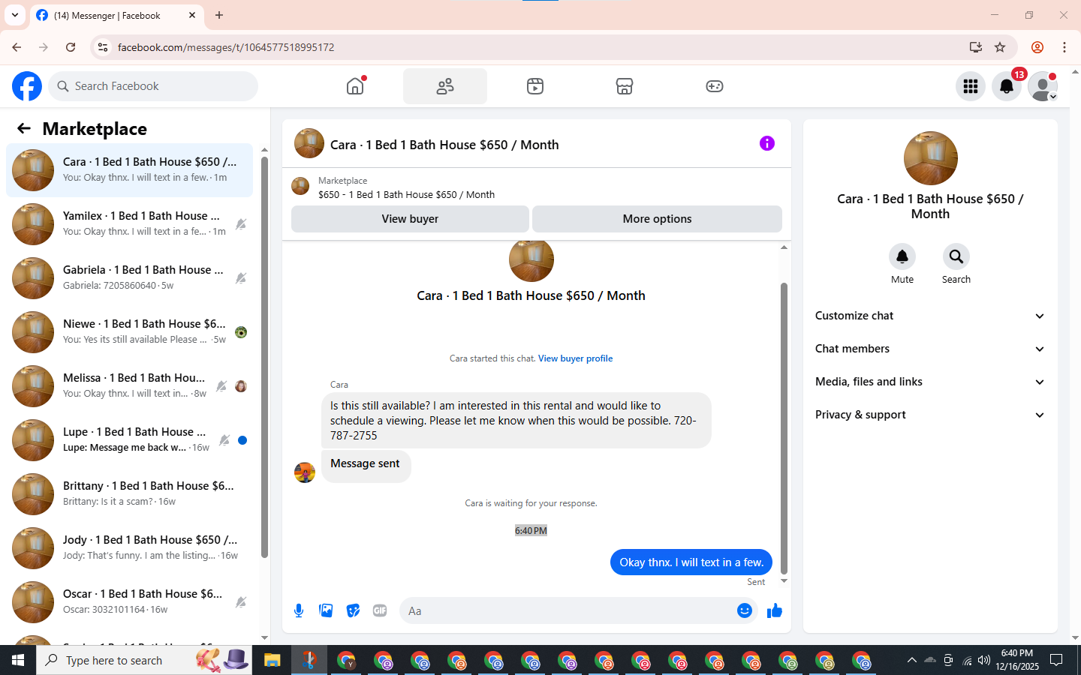Click the blue unread dot on Lupe row

pos(242,440)
